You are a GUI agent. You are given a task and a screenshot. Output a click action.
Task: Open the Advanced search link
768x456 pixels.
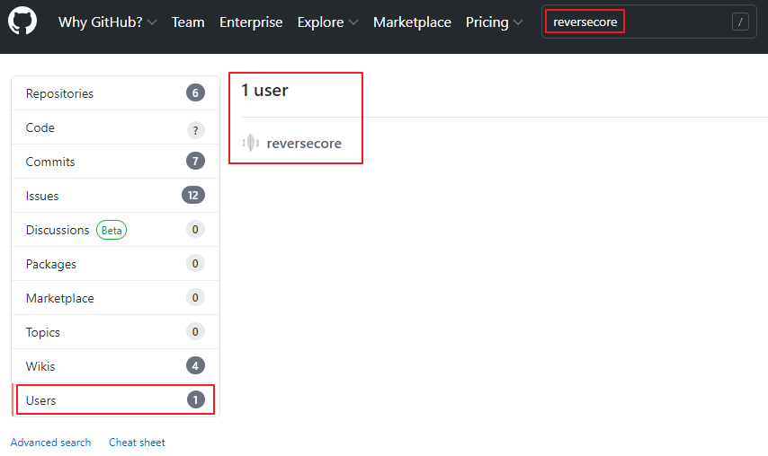(50, 443)
